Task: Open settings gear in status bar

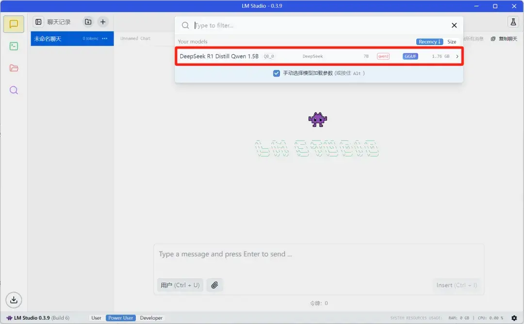Action: 514,318
